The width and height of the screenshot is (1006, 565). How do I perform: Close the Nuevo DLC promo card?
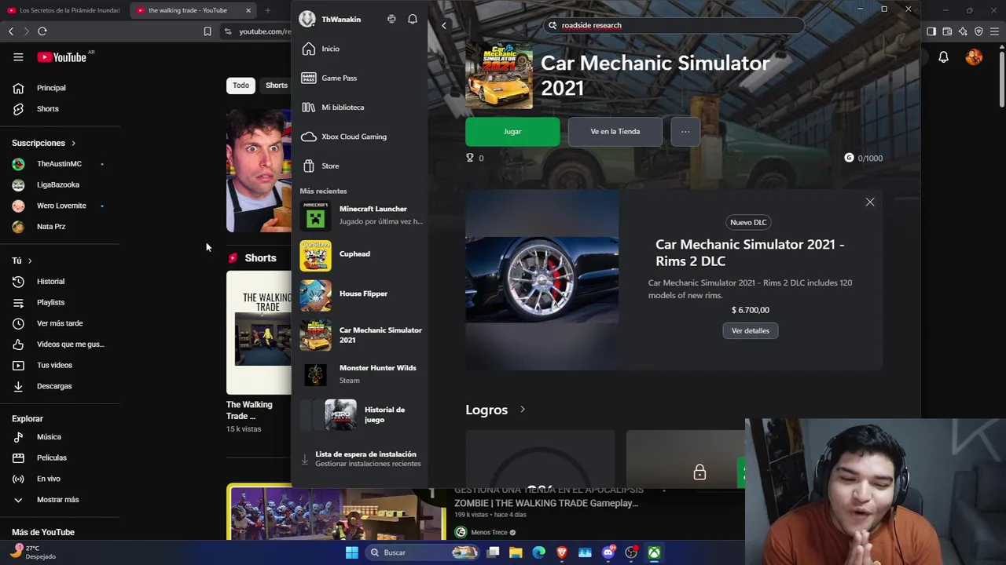(870, 202)
